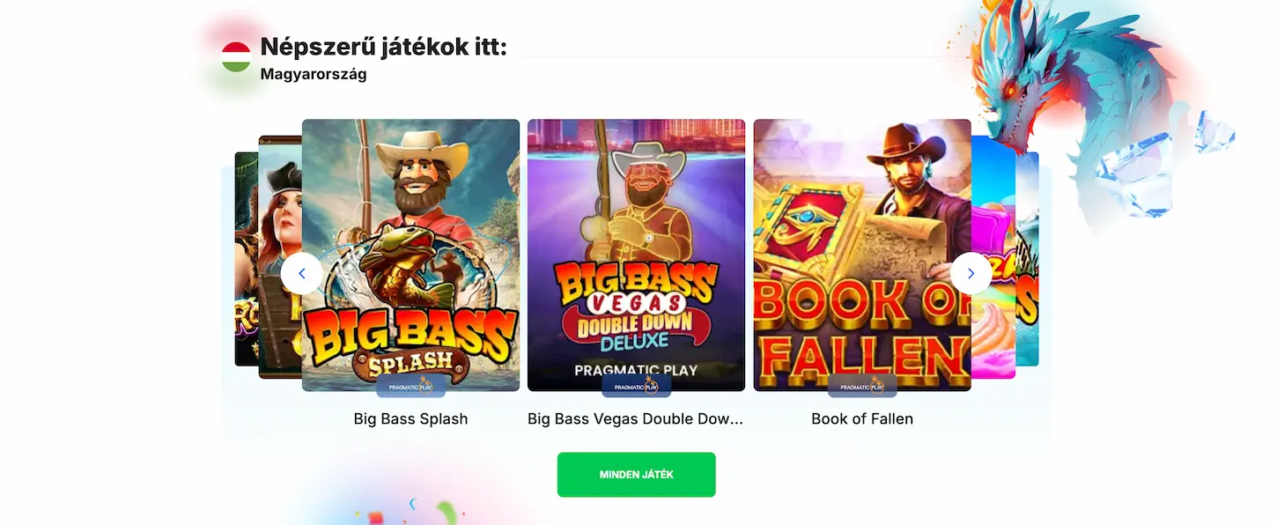
Task: Click the Népszerű játékok itt heading
Action: (384, 47)
